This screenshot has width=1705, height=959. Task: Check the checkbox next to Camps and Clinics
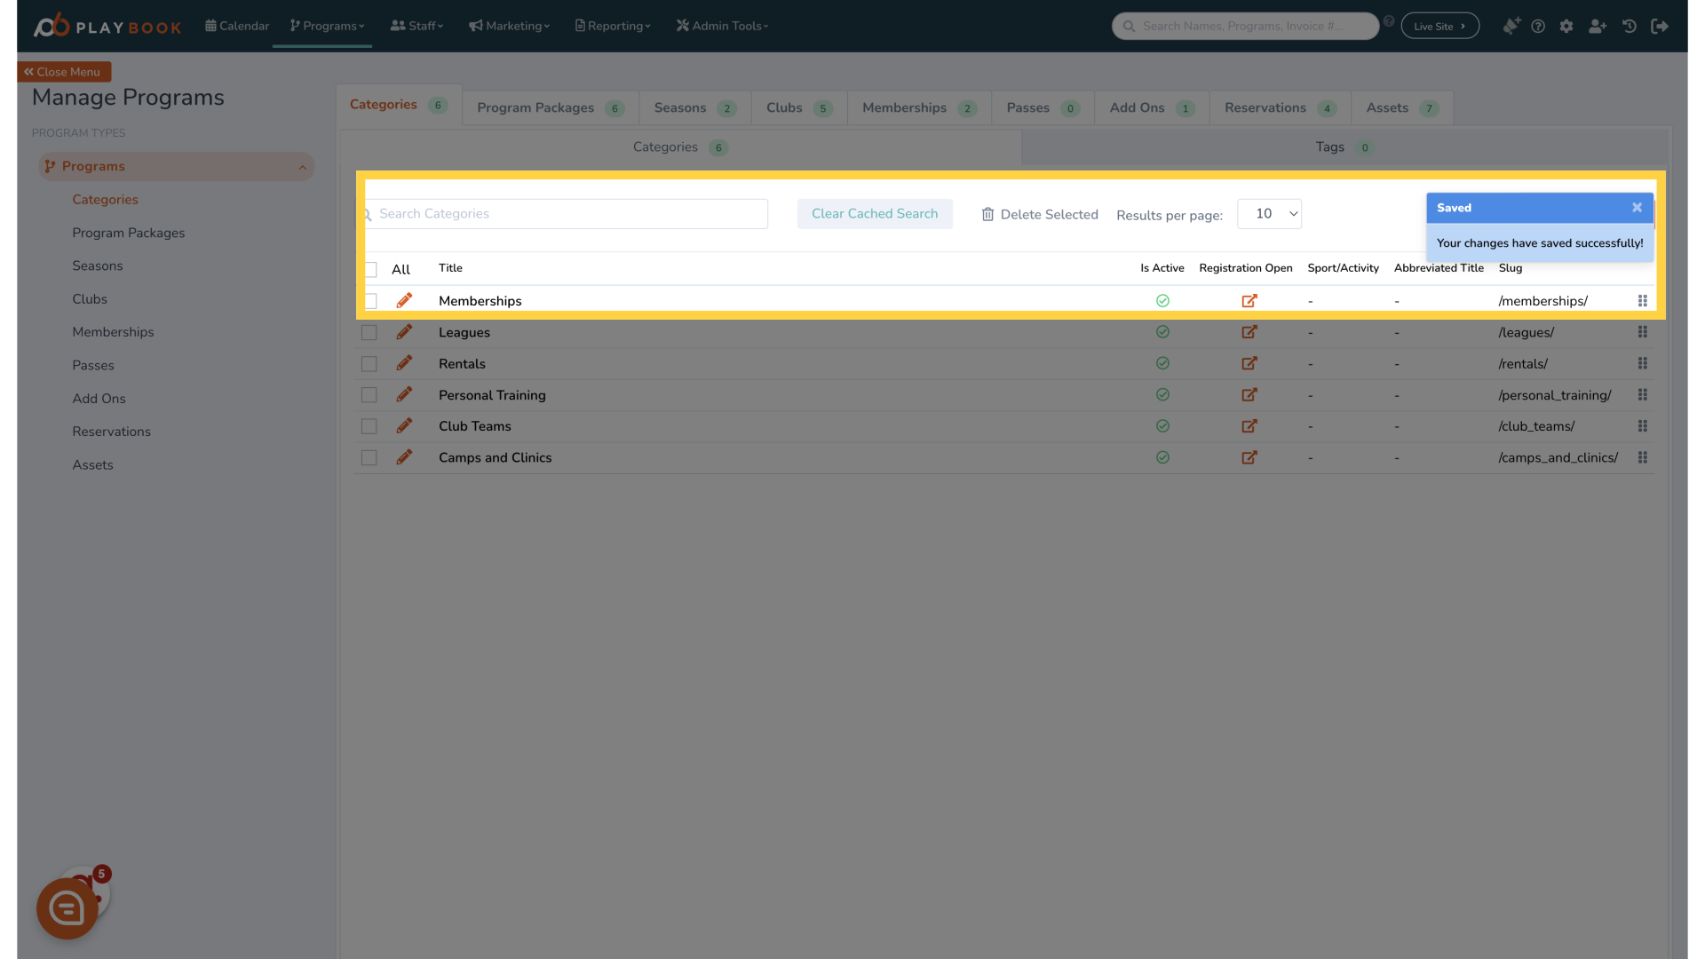point(369,458)
